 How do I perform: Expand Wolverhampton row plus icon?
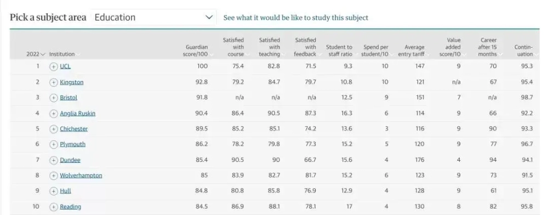54,176
